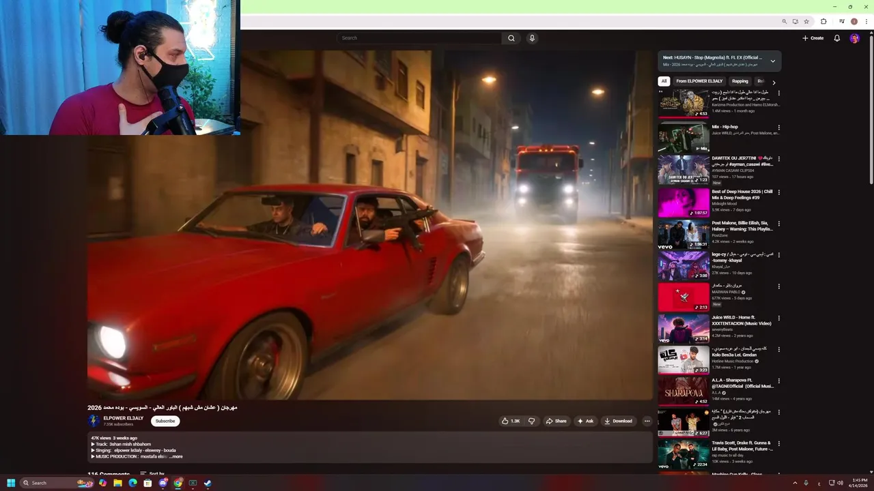Viewport: 874px width, 491px height.
Task: Open options for DAWITEK OU JER7TINI video
Action: click(778, 159)
